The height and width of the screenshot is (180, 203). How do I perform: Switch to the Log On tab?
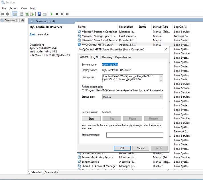click(x=95, y=57)
